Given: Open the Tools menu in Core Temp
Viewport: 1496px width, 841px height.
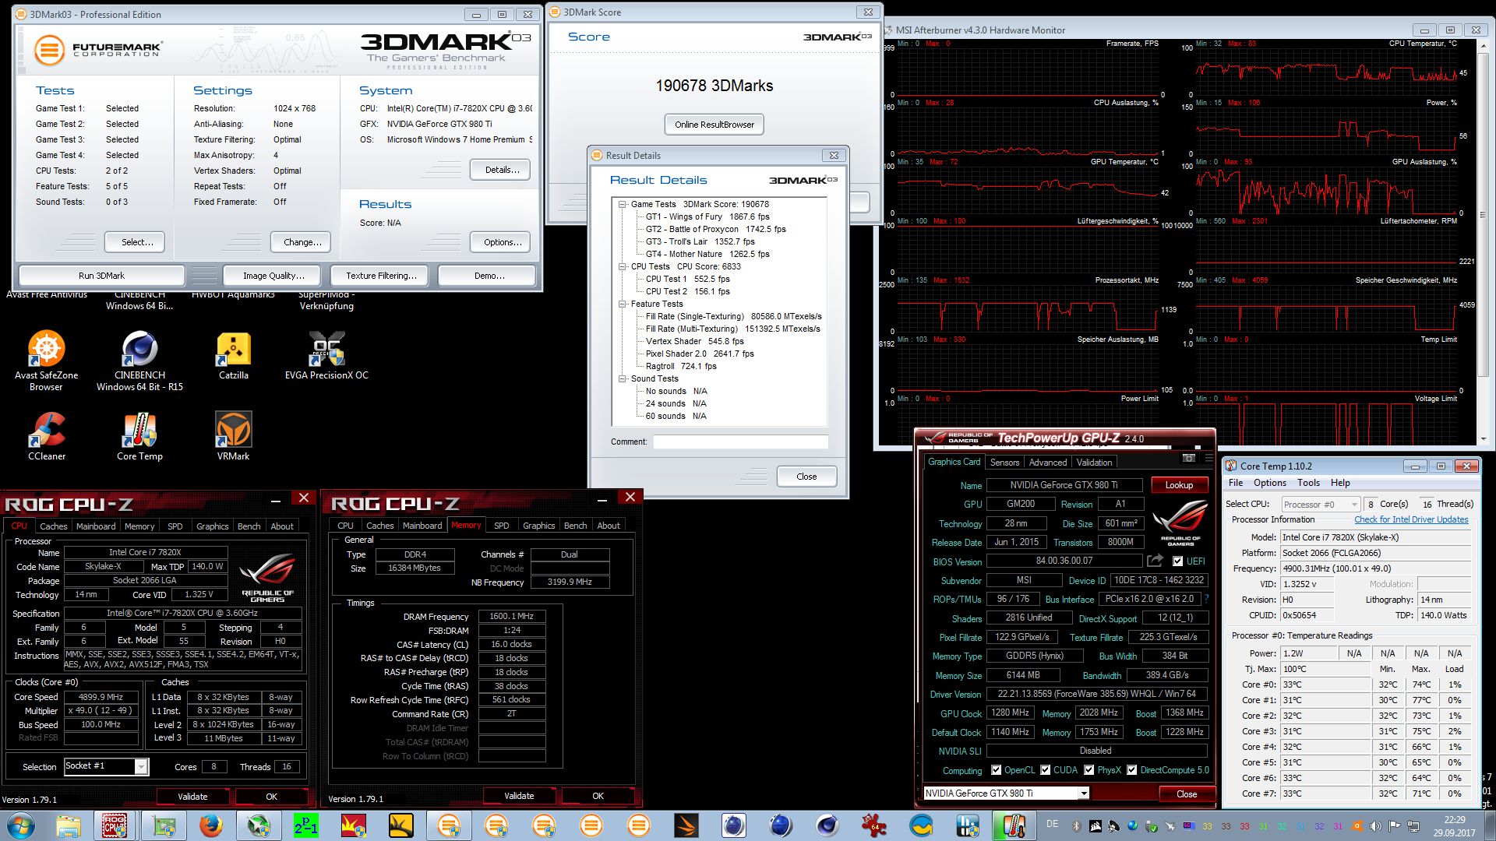Looking at the screenshot, I should 1308,483.
